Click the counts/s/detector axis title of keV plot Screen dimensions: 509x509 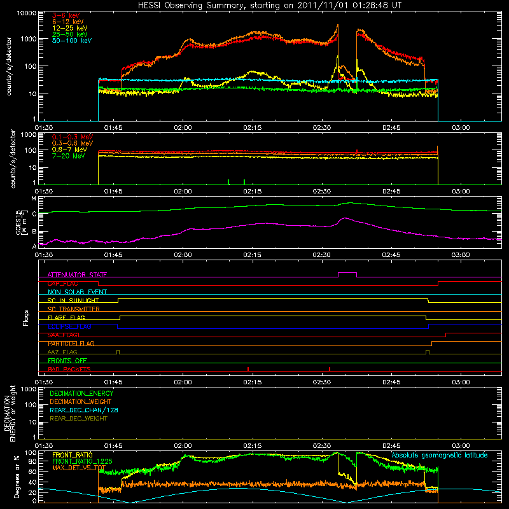click(9, 66)
